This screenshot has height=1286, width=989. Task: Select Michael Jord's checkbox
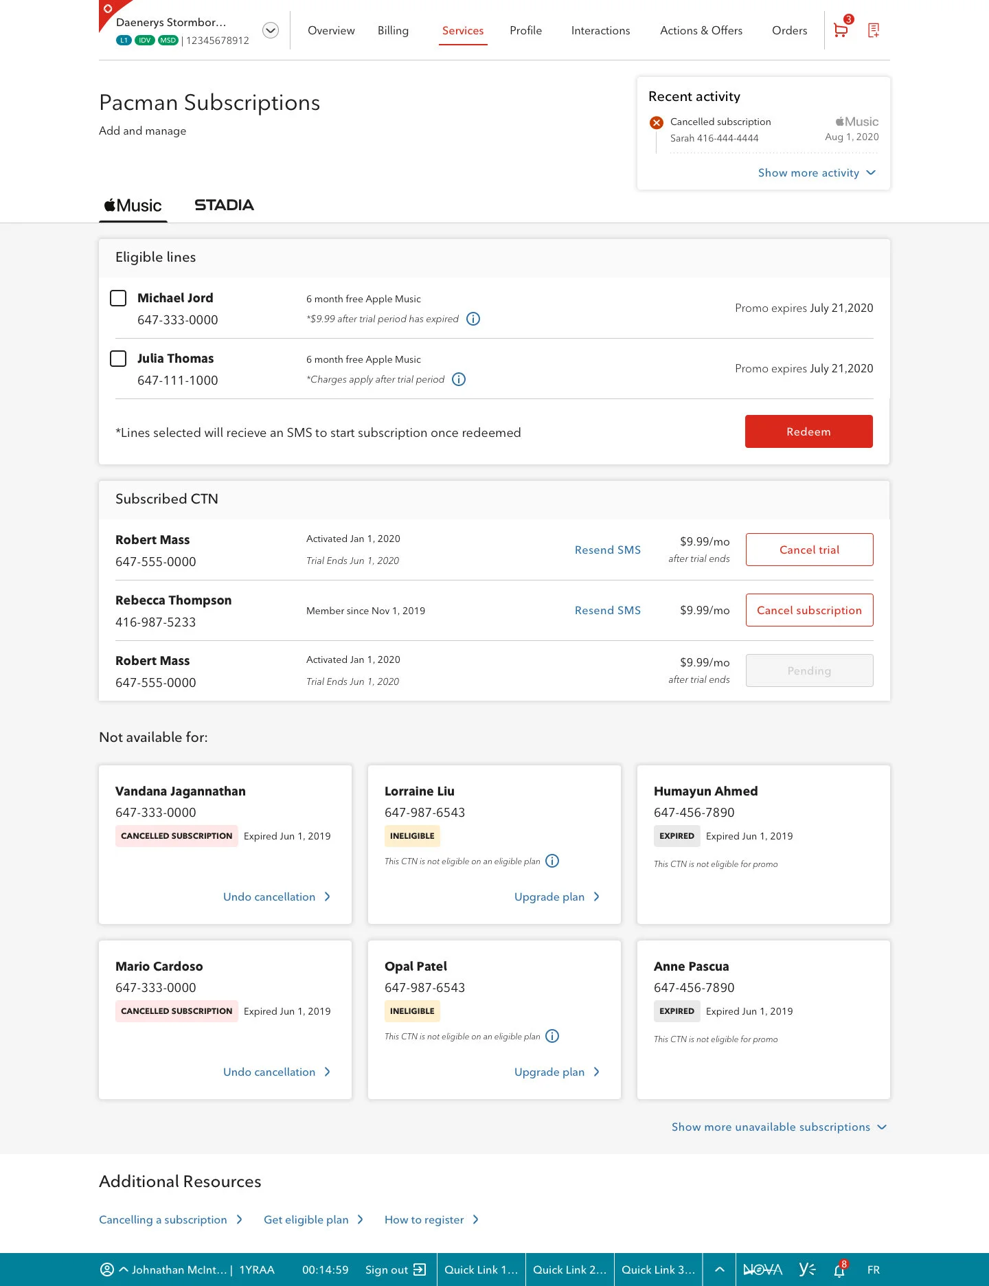[118, 298]
